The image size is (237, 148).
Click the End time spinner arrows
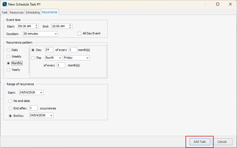coord(70,26)
